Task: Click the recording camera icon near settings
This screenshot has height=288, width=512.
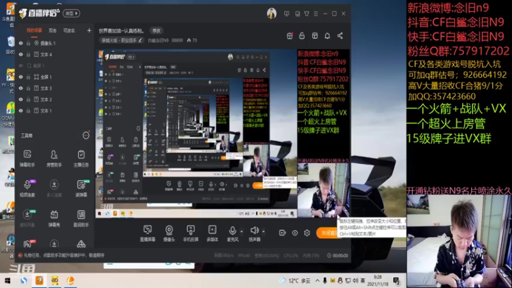Action: point(282,233)
